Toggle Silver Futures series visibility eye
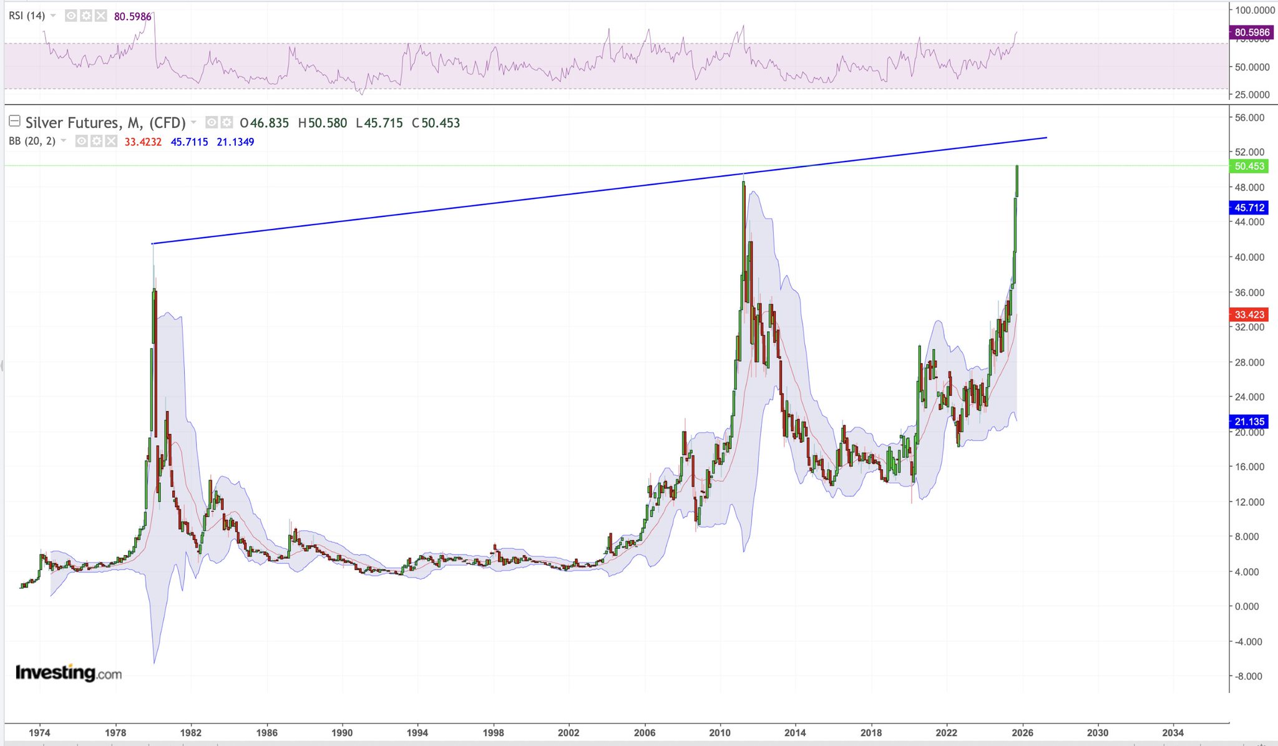 point(212,122)
